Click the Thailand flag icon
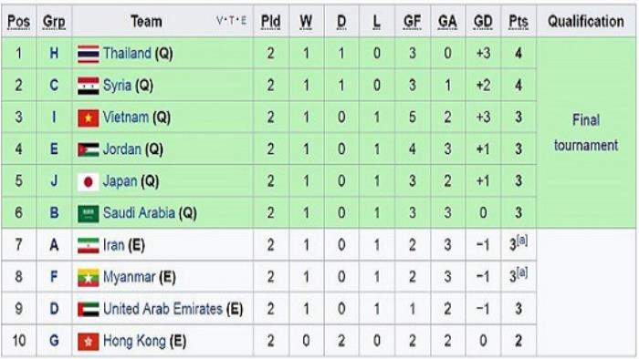The width and height of the screenshot is (639, 359). tap(89, 54)
